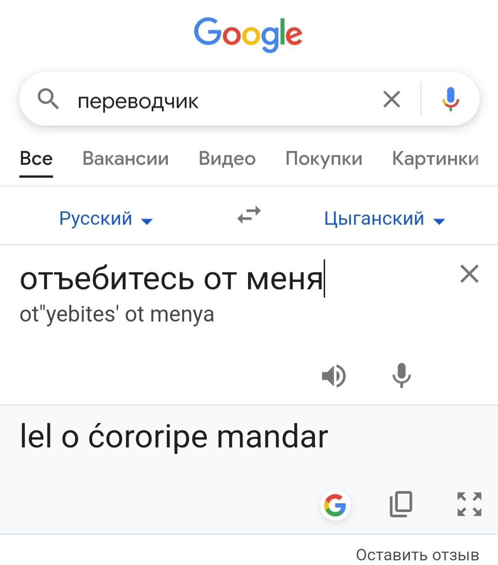Switch to the Видео tab
This screenshot has height=565, width=498.
(x=227, y=159)
